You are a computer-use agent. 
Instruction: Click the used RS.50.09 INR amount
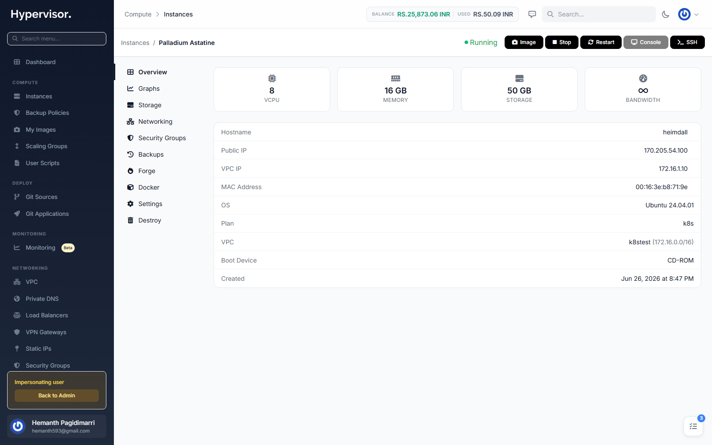(493, 14)
